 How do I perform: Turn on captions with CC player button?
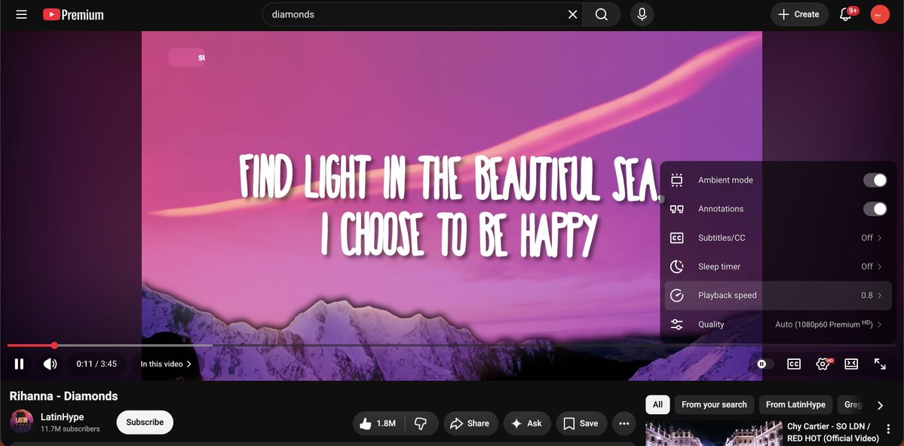coord(794,364)
